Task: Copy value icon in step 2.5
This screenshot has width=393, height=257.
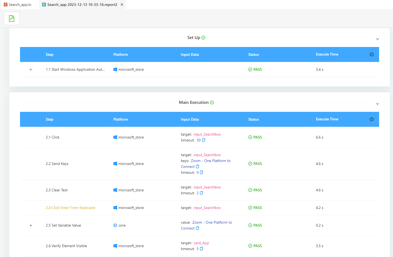Action: tap(197, 228)
